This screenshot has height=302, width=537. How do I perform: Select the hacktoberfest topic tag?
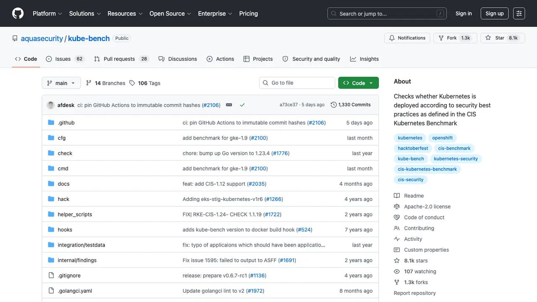(413, 148)
